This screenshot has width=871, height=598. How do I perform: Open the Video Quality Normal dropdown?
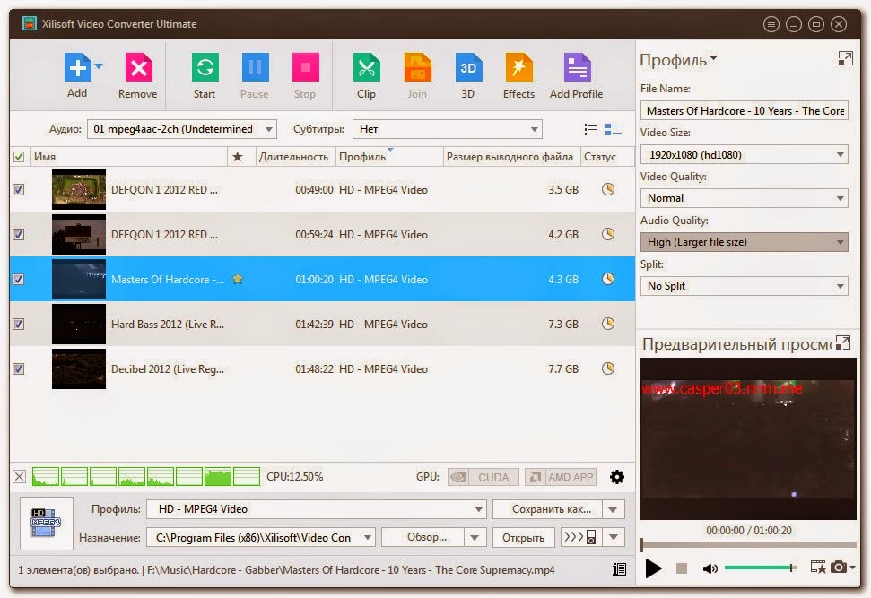tap(745, 198)
